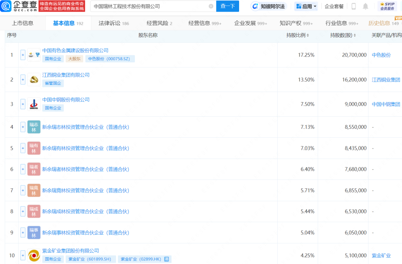Expand row 1 中国有色金属建设 plus button
The image size is (402, 264).
coord(23,55)
